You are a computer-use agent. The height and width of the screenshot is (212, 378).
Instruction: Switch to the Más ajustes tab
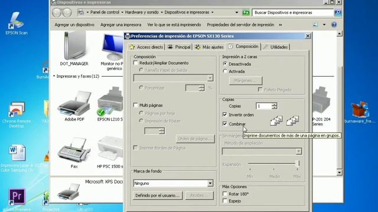coord(209,47)
